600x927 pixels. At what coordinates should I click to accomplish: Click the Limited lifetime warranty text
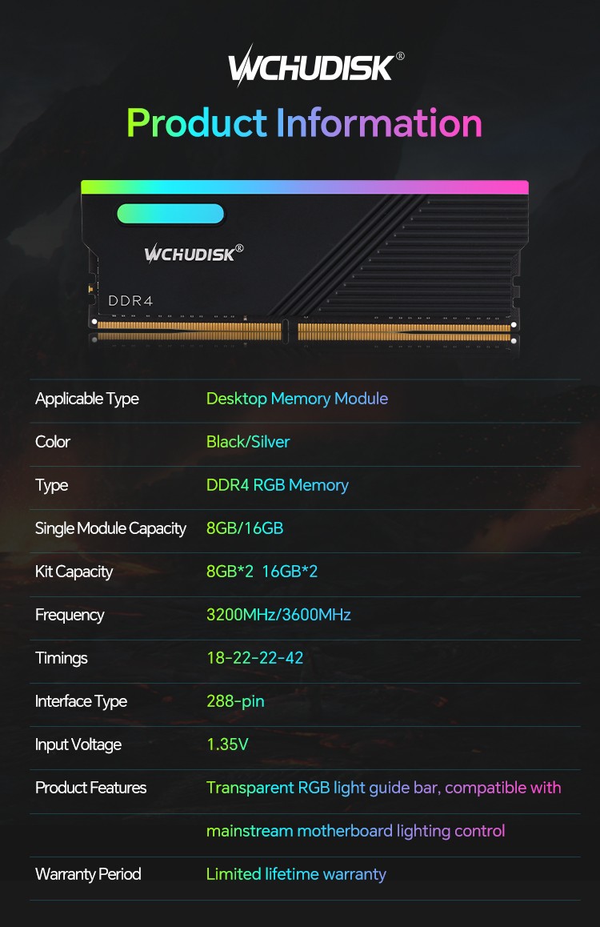(x=296, y=874)
